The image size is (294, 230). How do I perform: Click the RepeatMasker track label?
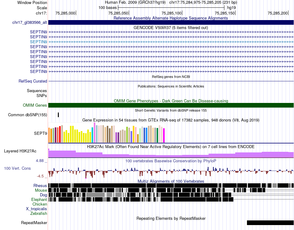pos(34,223)
